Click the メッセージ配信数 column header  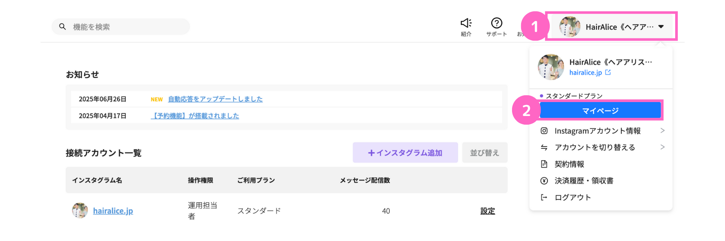[x=365, y=180]
